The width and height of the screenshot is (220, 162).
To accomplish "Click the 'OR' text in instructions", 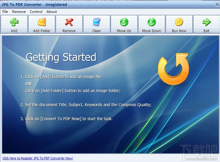I will [29, 84].
